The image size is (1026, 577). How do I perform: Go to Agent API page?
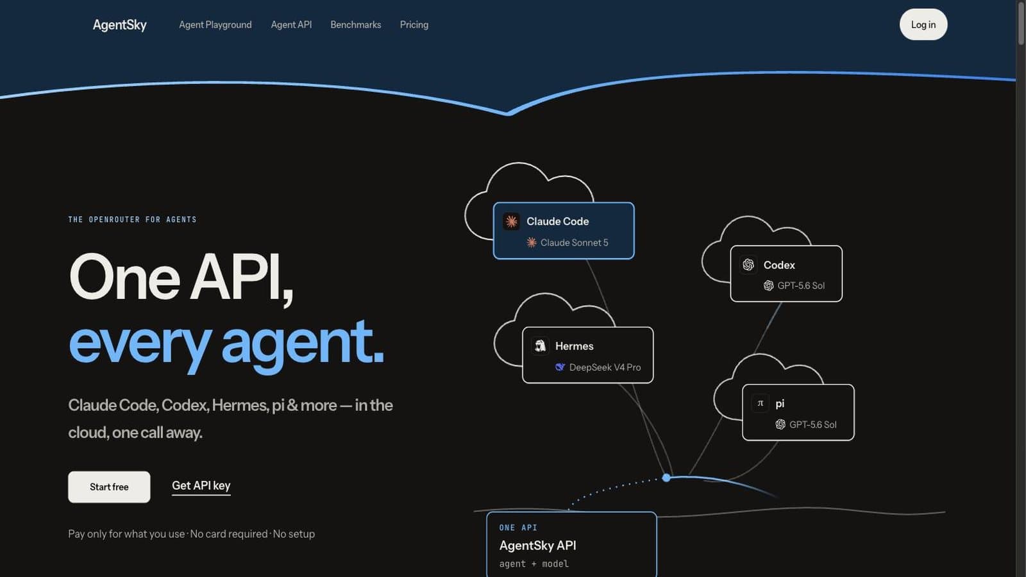pos(291,24)
